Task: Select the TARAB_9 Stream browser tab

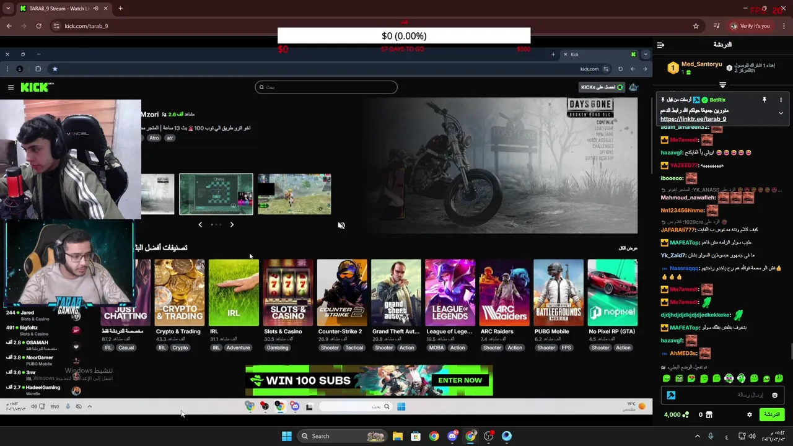Action: click(63, 9)
